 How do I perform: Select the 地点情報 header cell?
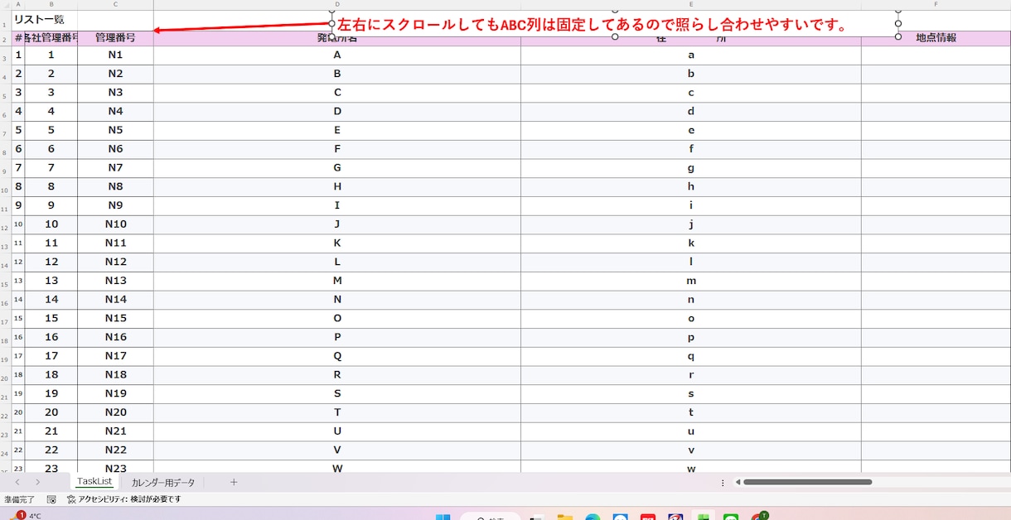click(x=936, y=38)
